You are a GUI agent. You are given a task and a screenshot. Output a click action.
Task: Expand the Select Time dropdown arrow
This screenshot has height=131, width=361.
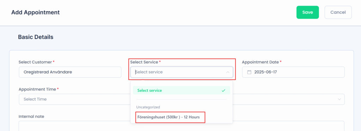[x=339, y=99]
